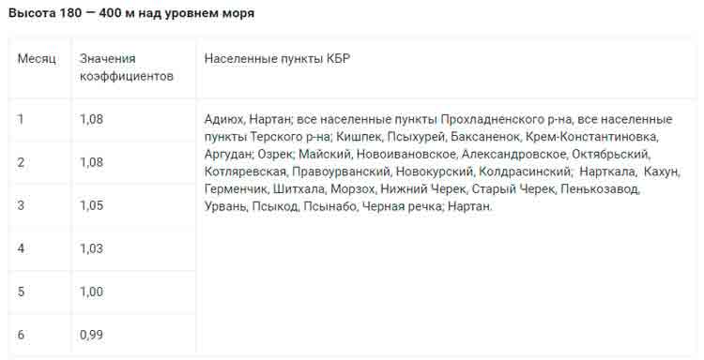Click the heading 'Высота 180 — 400 м над уровнем моря'
Image resolution: width=704 pixels, height=360 pixels.
coord(131,13)
